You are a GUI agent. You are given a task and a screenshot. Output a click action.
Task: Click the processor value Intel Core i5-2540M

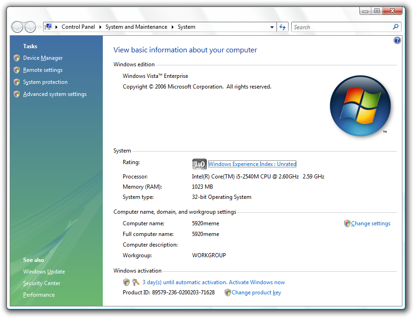pos(258,177)
